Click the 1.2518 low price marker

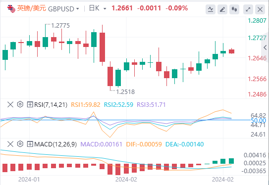125,92
